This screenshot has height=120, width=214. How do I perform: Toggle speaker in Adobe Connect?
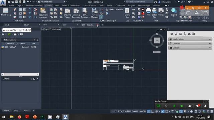(x=182, y=106)
